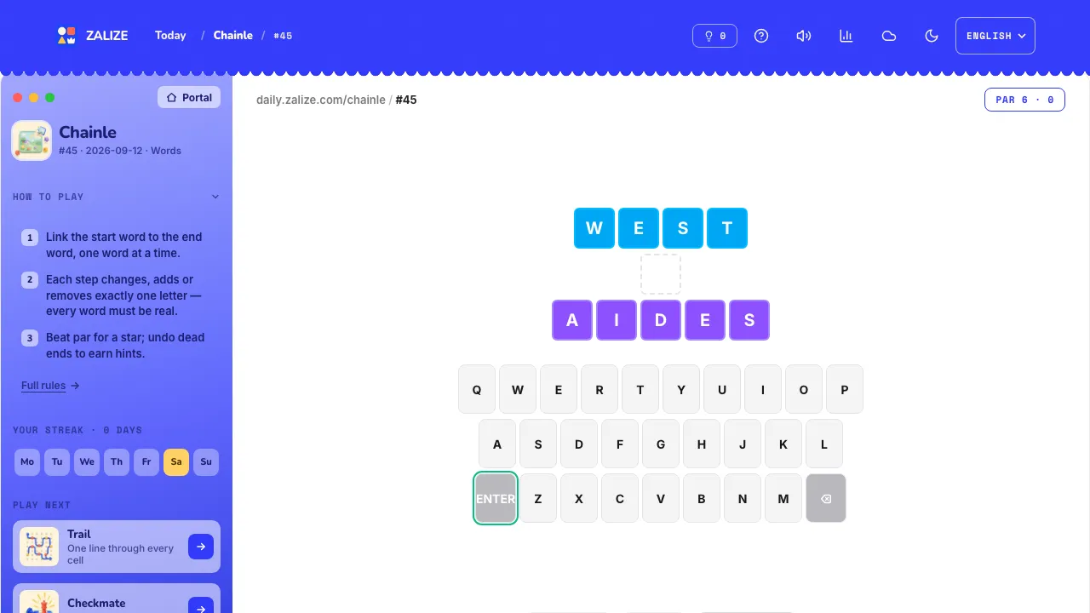Tap the Y key on the keyboard

[x=681, y=389]
